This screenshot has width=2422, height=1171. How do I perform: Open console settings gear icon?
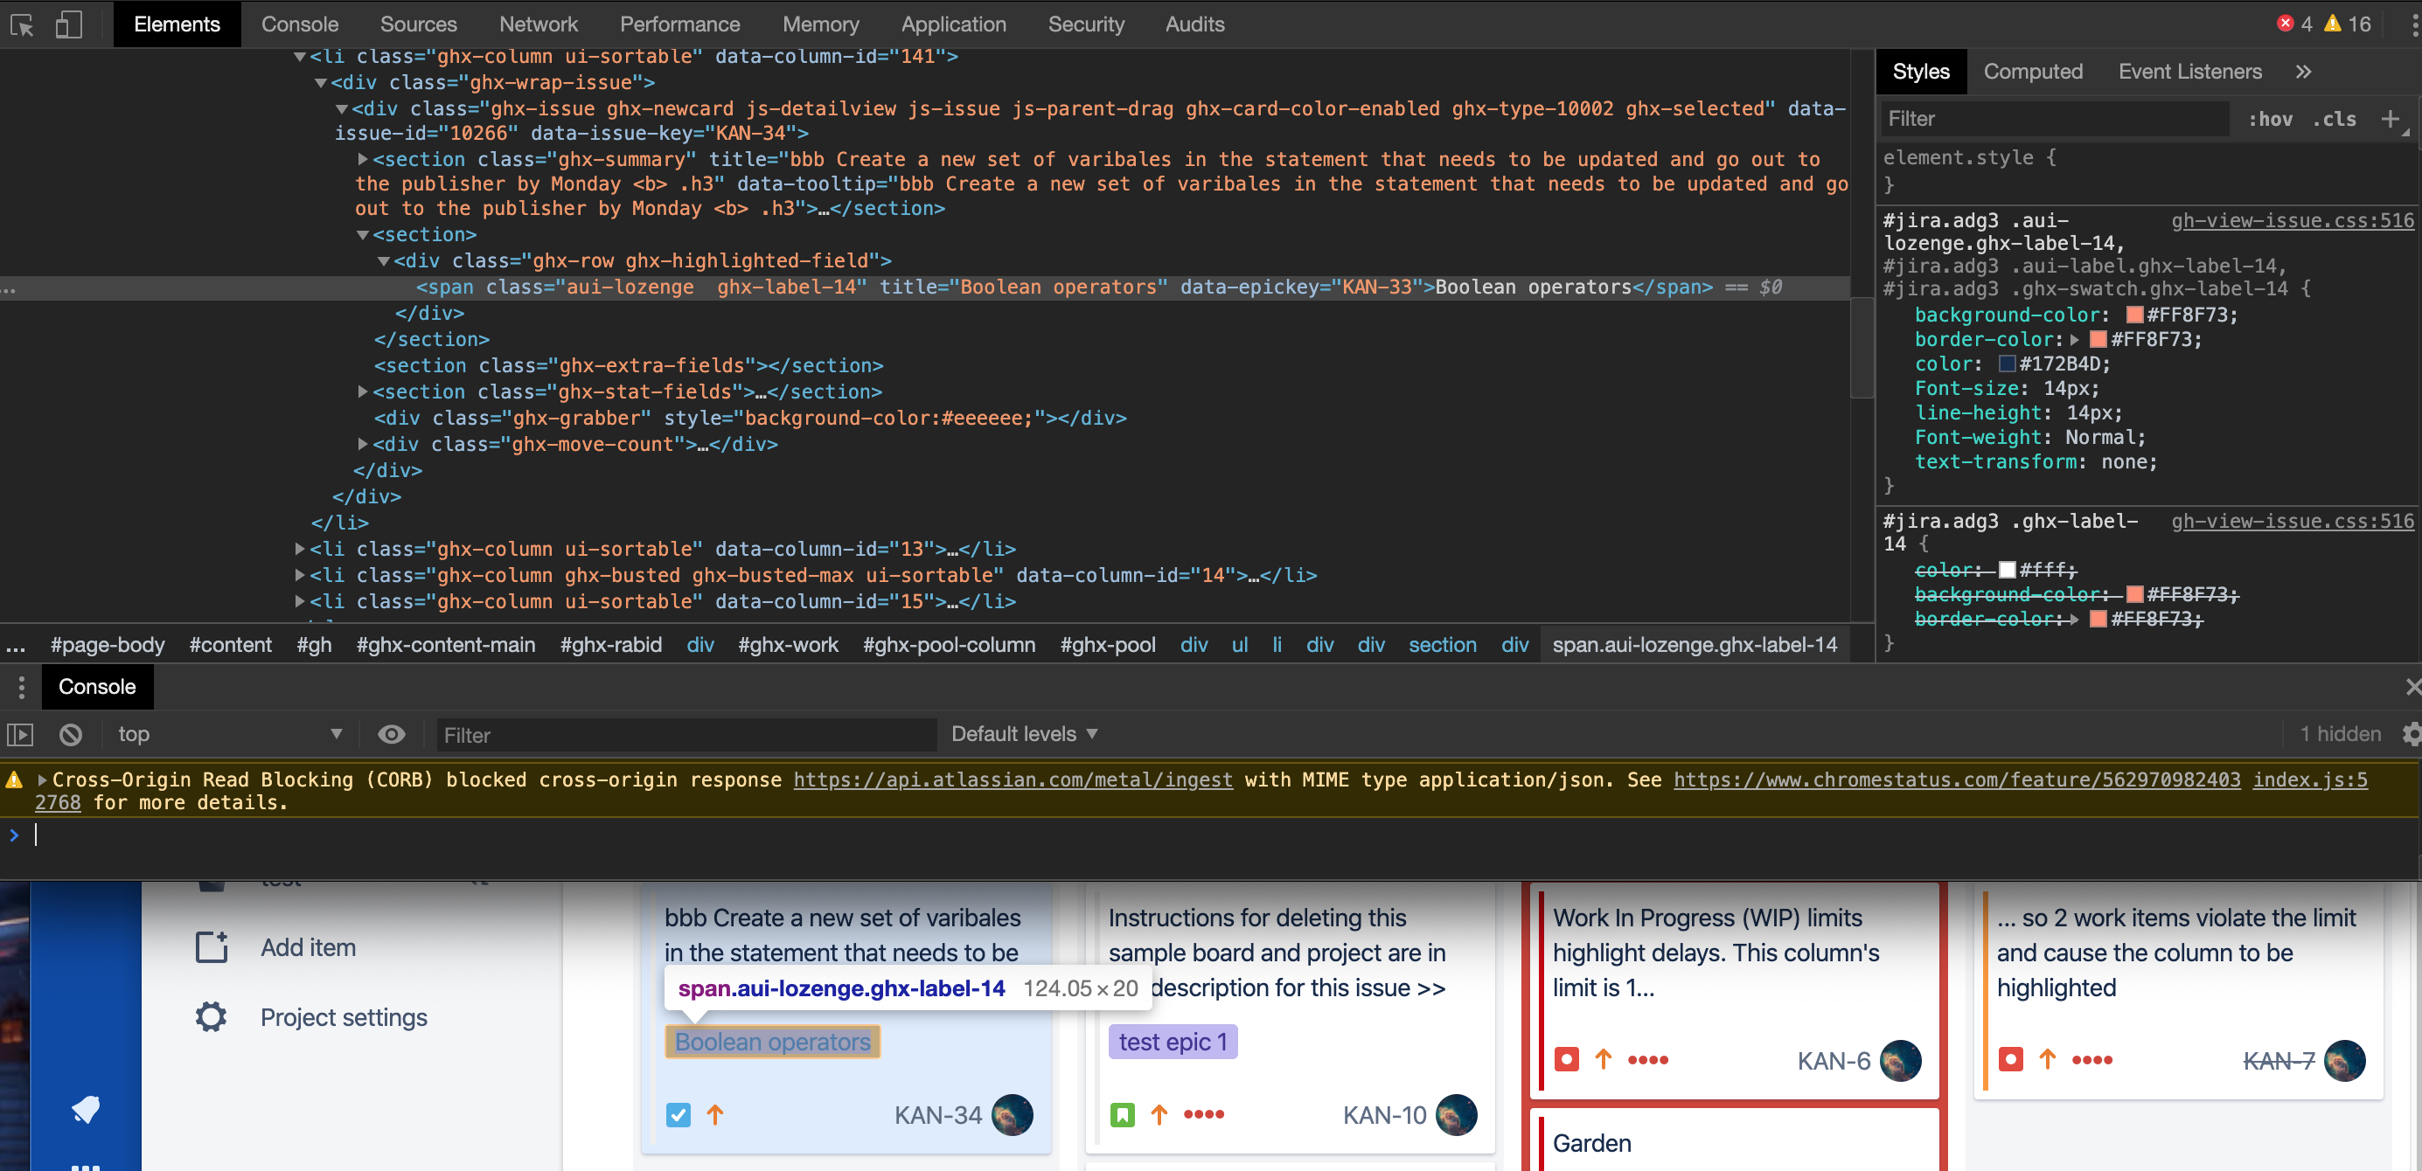tap(2412, 734)
